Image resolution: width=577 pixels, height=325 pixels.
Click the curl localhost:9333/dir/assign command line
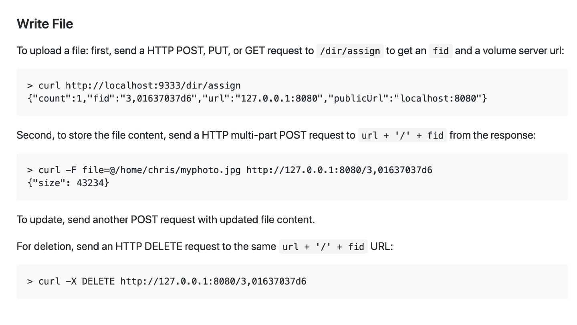(134, 86)
